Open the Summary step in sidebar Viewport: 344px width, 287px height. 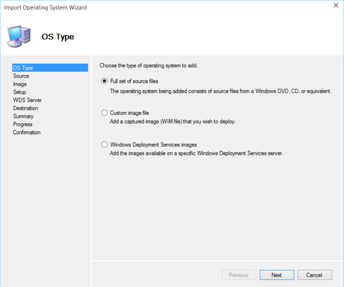coord(23,116)
